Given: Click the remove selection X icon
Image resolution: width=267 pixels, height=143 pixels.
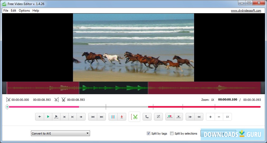Looking at the screenshot, I should [179, 117].
